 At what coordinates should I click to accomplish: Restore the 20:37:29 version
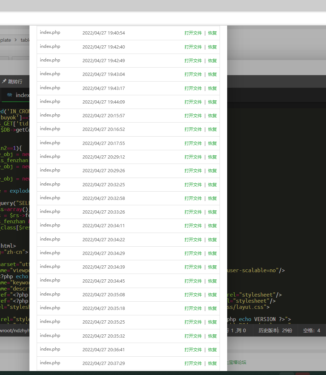(x=212, y=363)
